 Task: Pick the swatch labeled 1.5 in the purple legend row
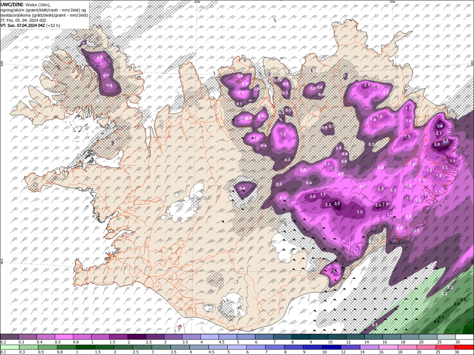[118, 337]
